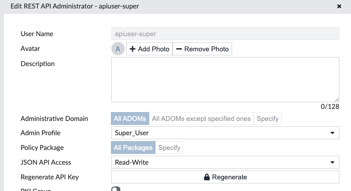351x191 pixels.
Task: Click Regenerate to create new API key
Action: [225, 177]
